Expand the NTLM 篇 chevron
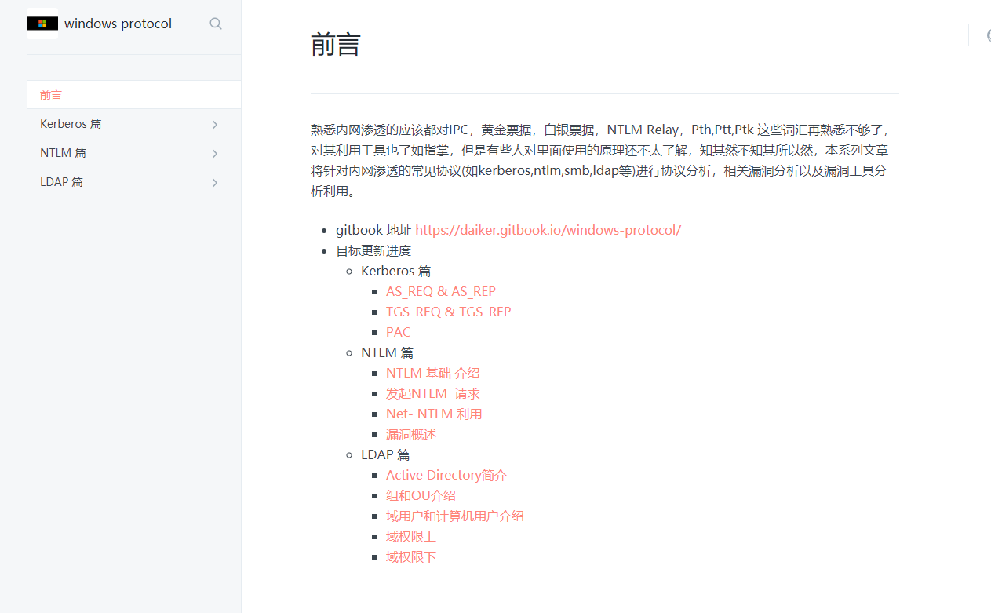This screenshot has height=613, width=991. tap(215, 153)
